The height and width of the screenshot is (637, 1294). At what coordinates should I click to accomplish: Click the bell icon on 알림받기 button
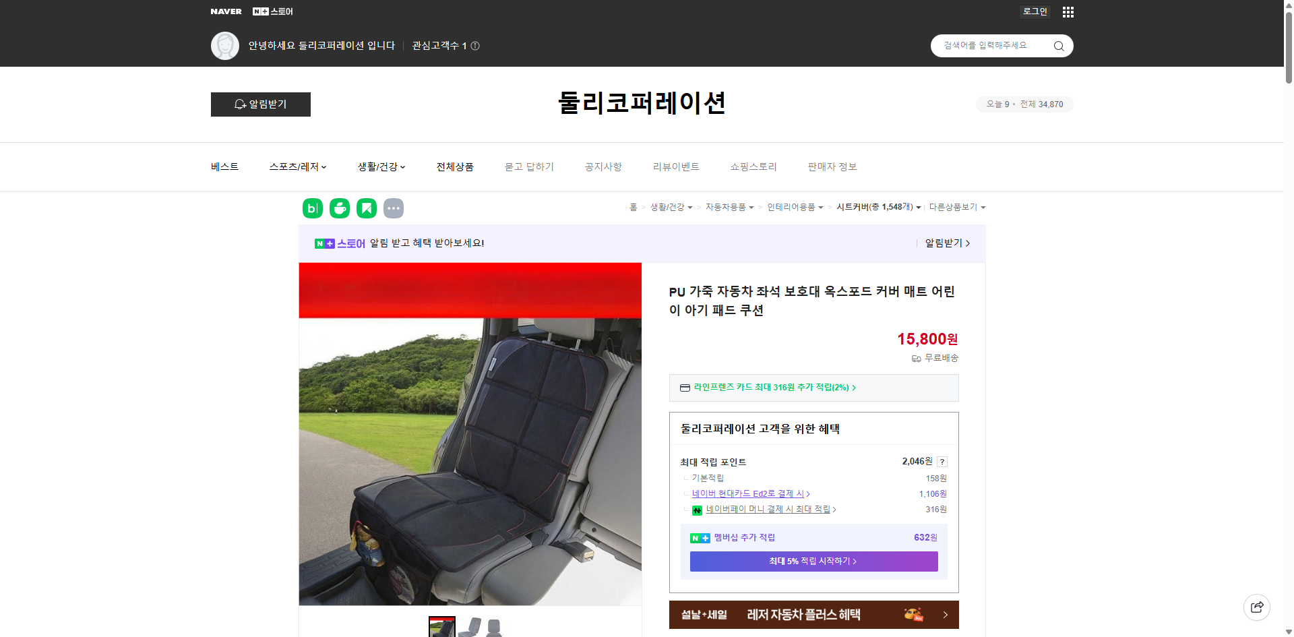(x=240, y=104)
